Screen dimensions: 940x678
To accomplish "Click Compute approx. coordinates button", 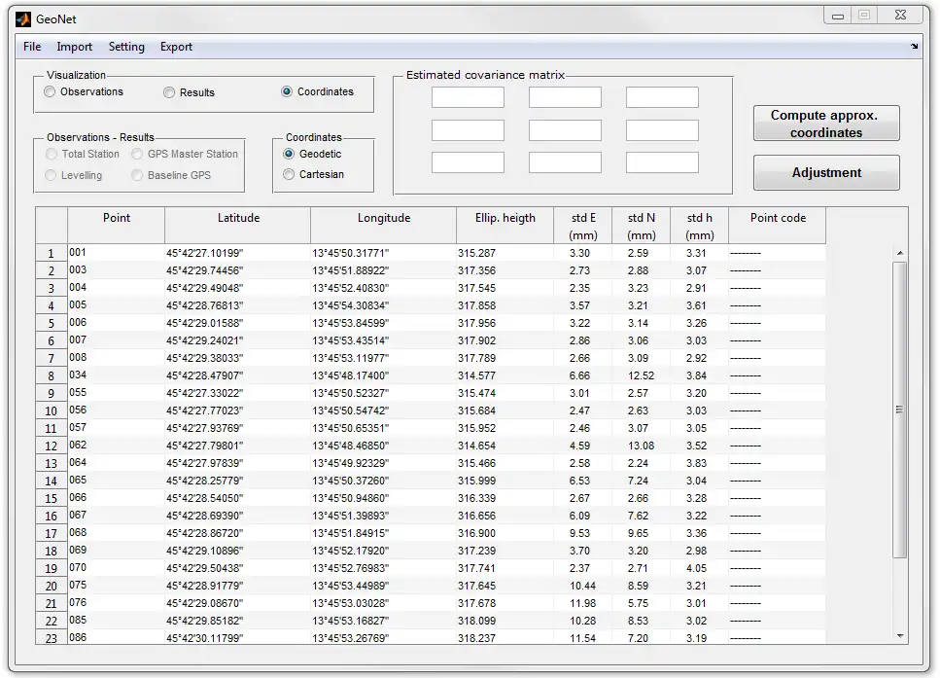I will [826, 124].
